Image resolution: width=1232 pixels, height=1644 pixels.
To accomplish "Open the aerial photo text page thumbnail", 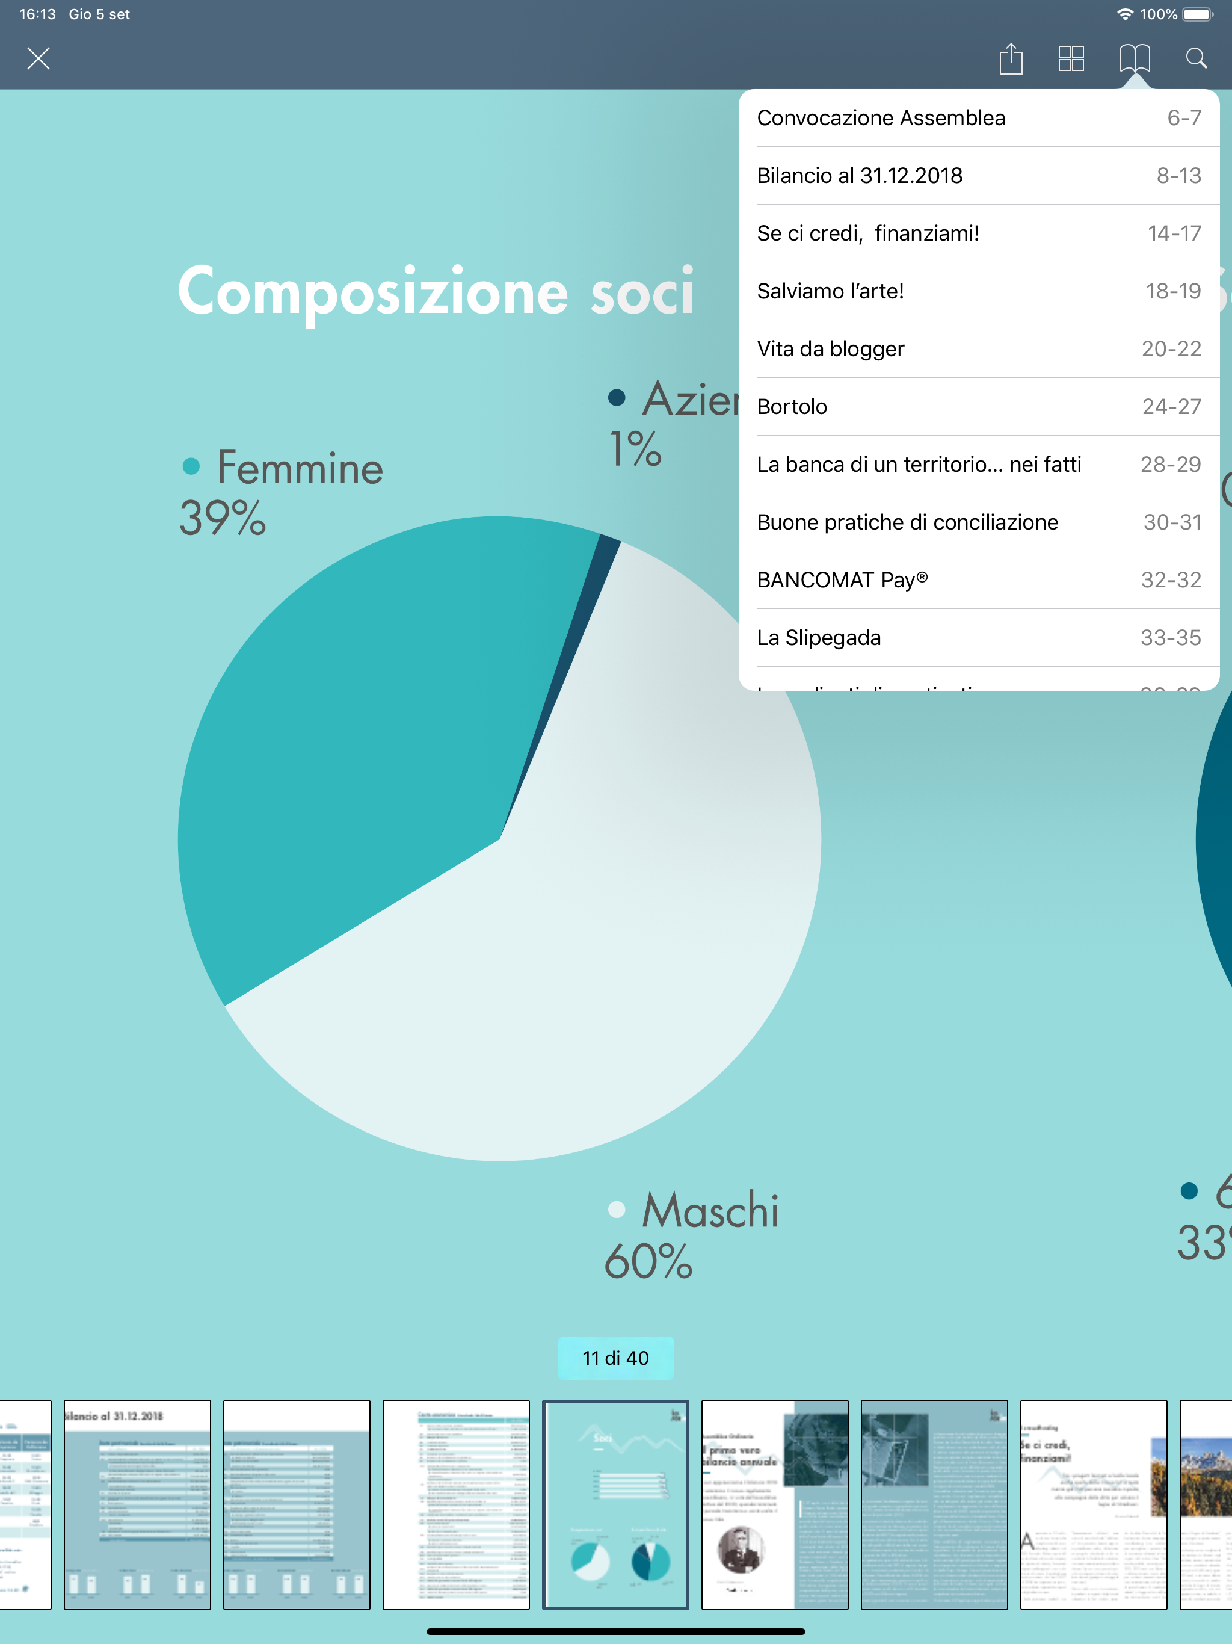I will (x=934, y=1504).
